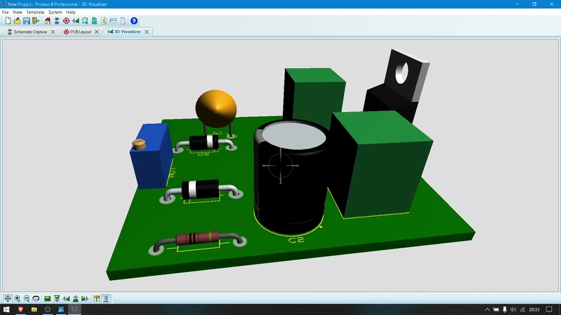Image resolution: width=561 pixels, height=315 pixels.
Task: Open the Bill of Materials dollar icon
Action: point(104,21)
